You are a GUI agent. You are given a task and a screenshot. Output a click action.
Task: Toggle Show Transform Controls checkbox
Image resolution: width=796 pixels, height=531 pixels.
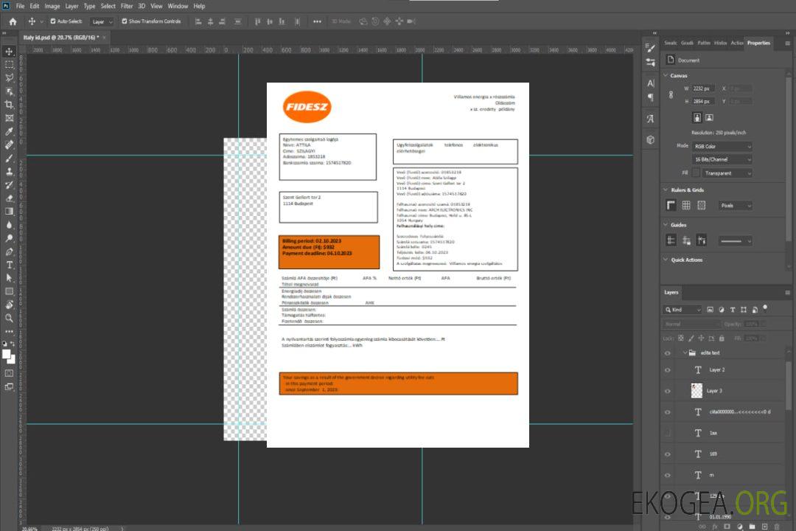coord(125,21)
